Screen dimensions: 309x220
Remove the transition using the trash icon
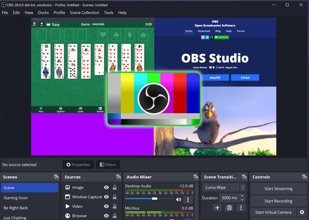tap(229, 208)
